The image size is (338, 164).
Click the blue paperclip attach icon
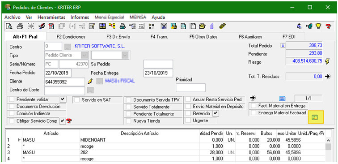pos(212,26)
